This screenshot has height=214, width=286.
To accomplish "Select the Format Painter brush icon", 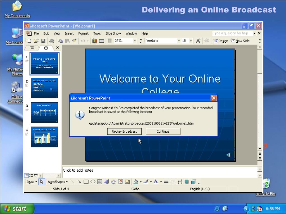I will tap(74, 41).
